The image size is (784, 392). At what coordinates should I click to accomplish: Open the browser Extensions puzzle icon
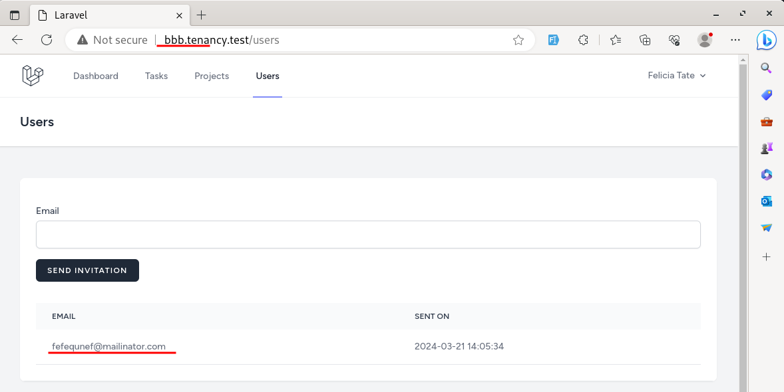[x=584, y=40]
